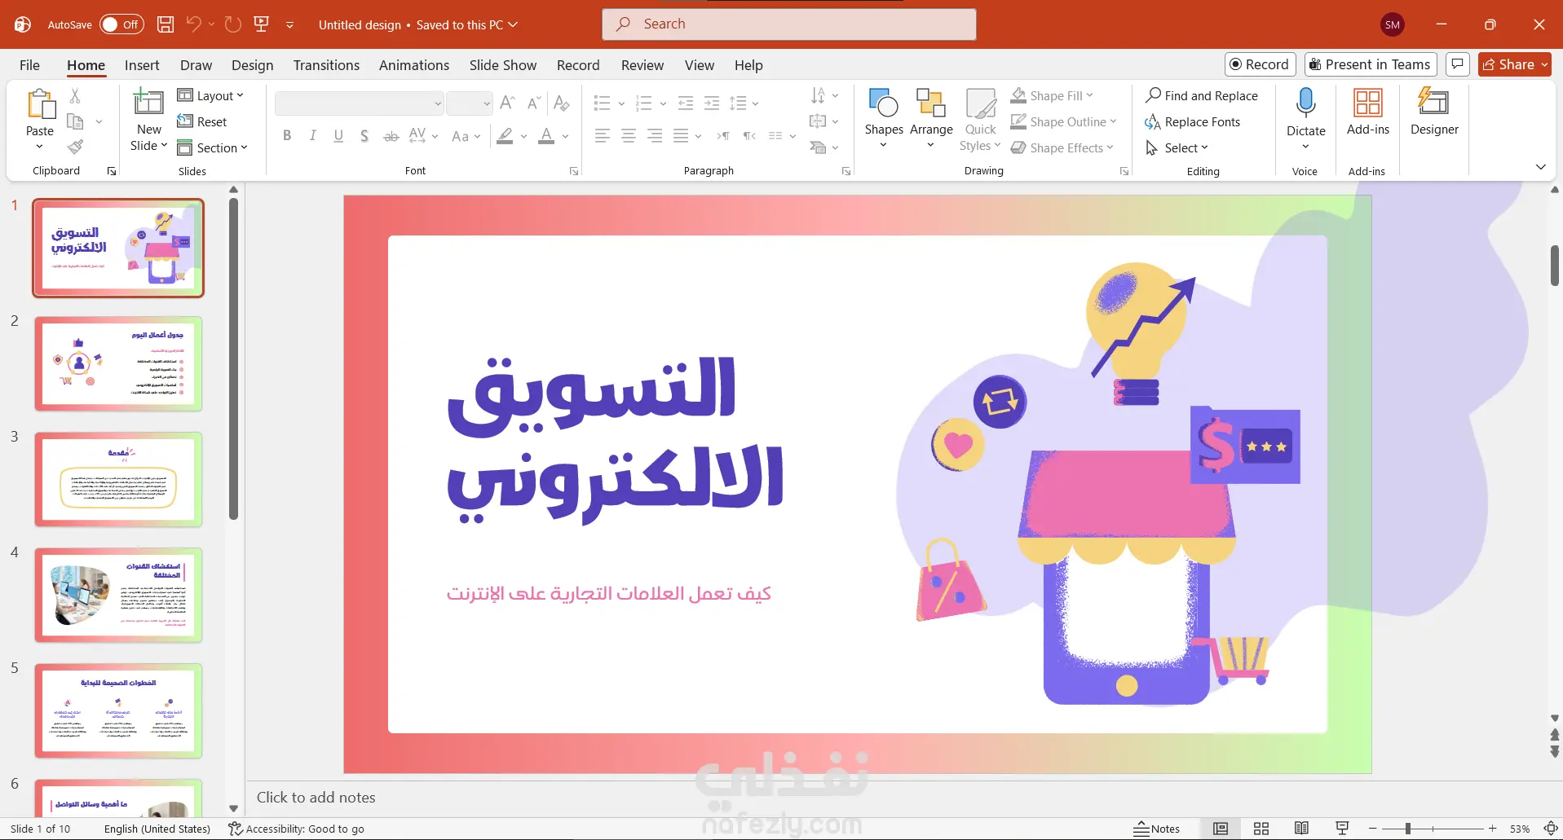Select slide 4 thumbnail

pos(118,595)
